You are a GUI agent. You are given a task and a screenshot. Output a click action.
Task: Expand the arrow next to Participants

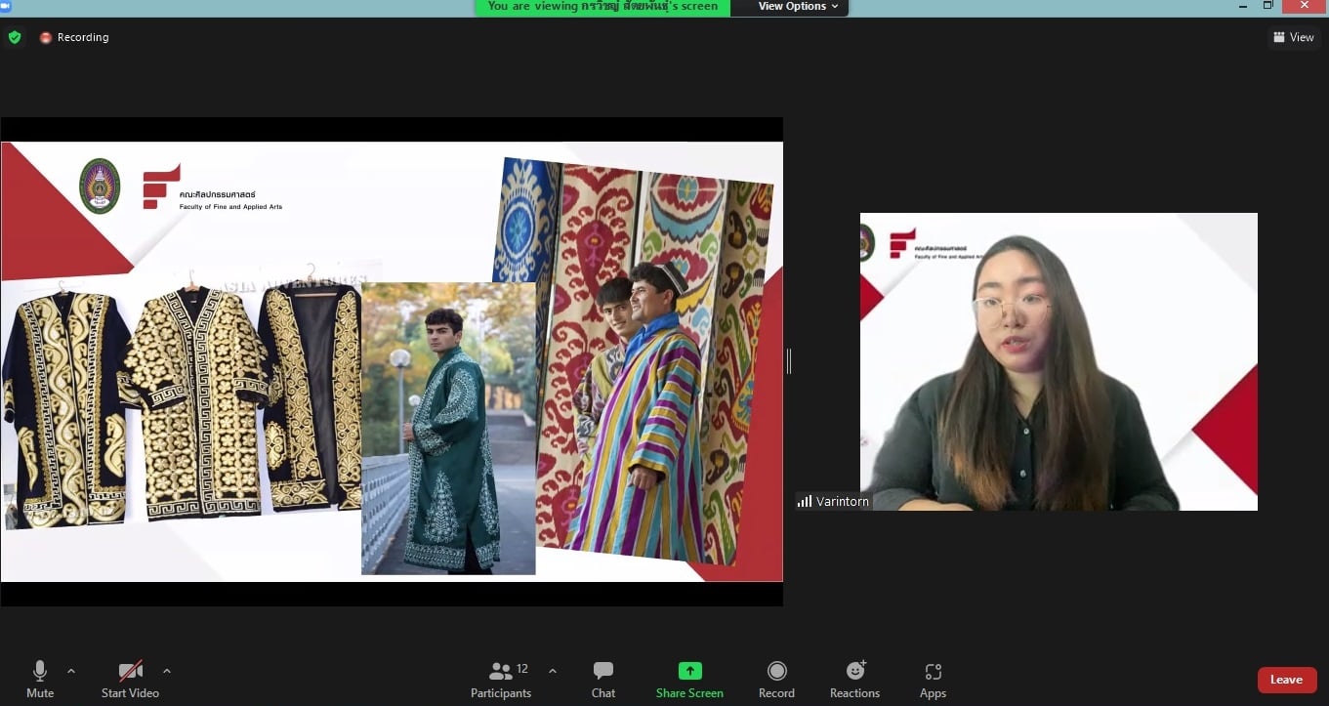pyautogui.click(x=553, y=671)
